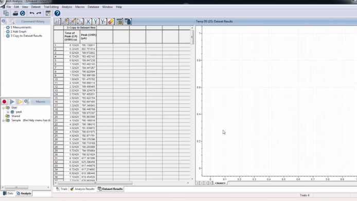
Task: Select the 'peak' macro
Action: 19,112
